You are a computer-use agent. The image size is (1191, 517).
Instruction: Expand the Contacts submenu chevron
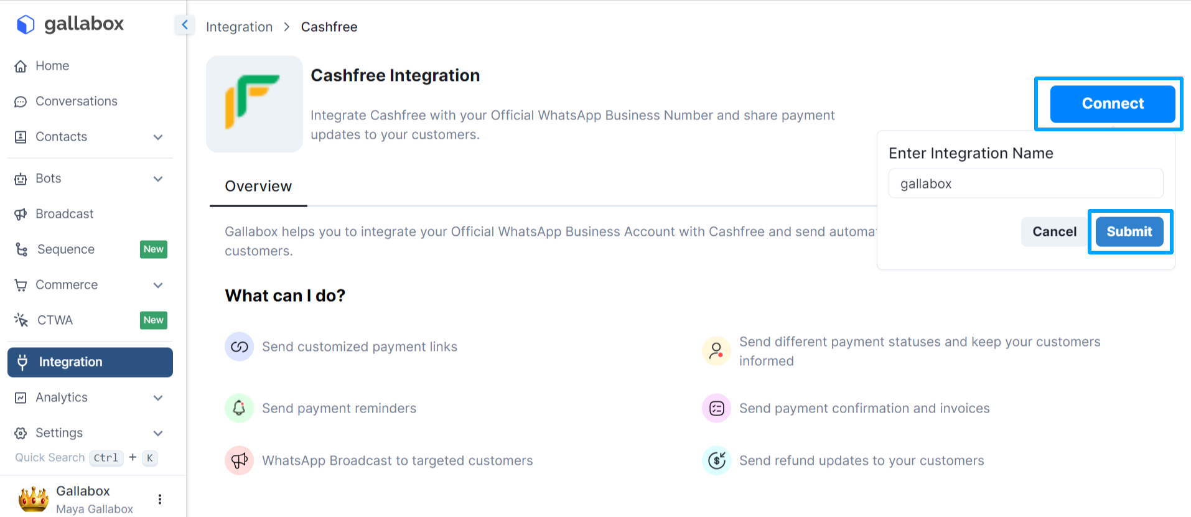click(158, 137)
